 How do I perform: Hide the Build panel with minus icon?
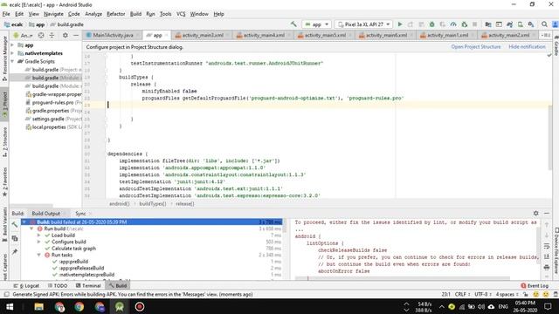[547, 213]
